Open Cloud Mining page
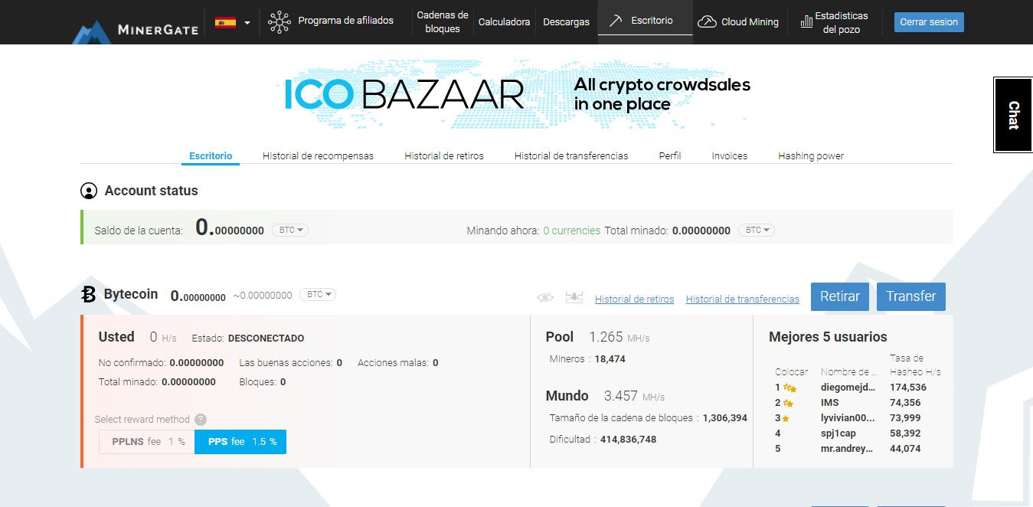The height and width of the screenshot is (507, 1033). 750,22
